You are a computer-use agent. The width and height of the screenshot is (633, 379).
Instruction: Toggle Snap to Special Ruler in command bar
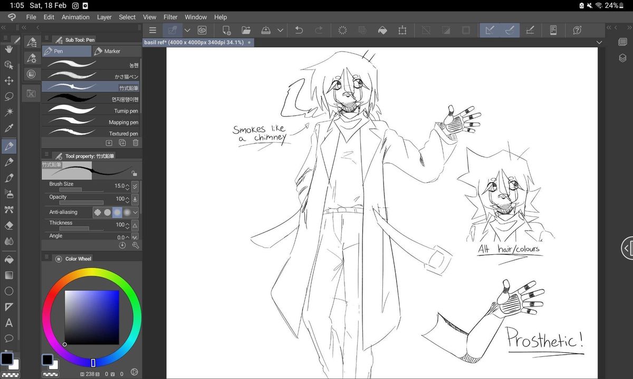[510, 30]
